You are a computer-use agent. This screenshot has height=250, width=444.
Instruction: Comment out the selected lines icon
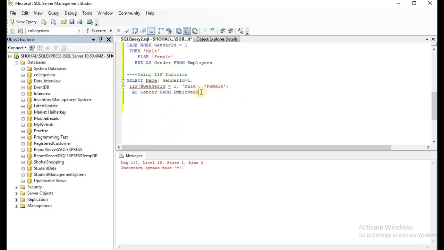tap(205, 31)
